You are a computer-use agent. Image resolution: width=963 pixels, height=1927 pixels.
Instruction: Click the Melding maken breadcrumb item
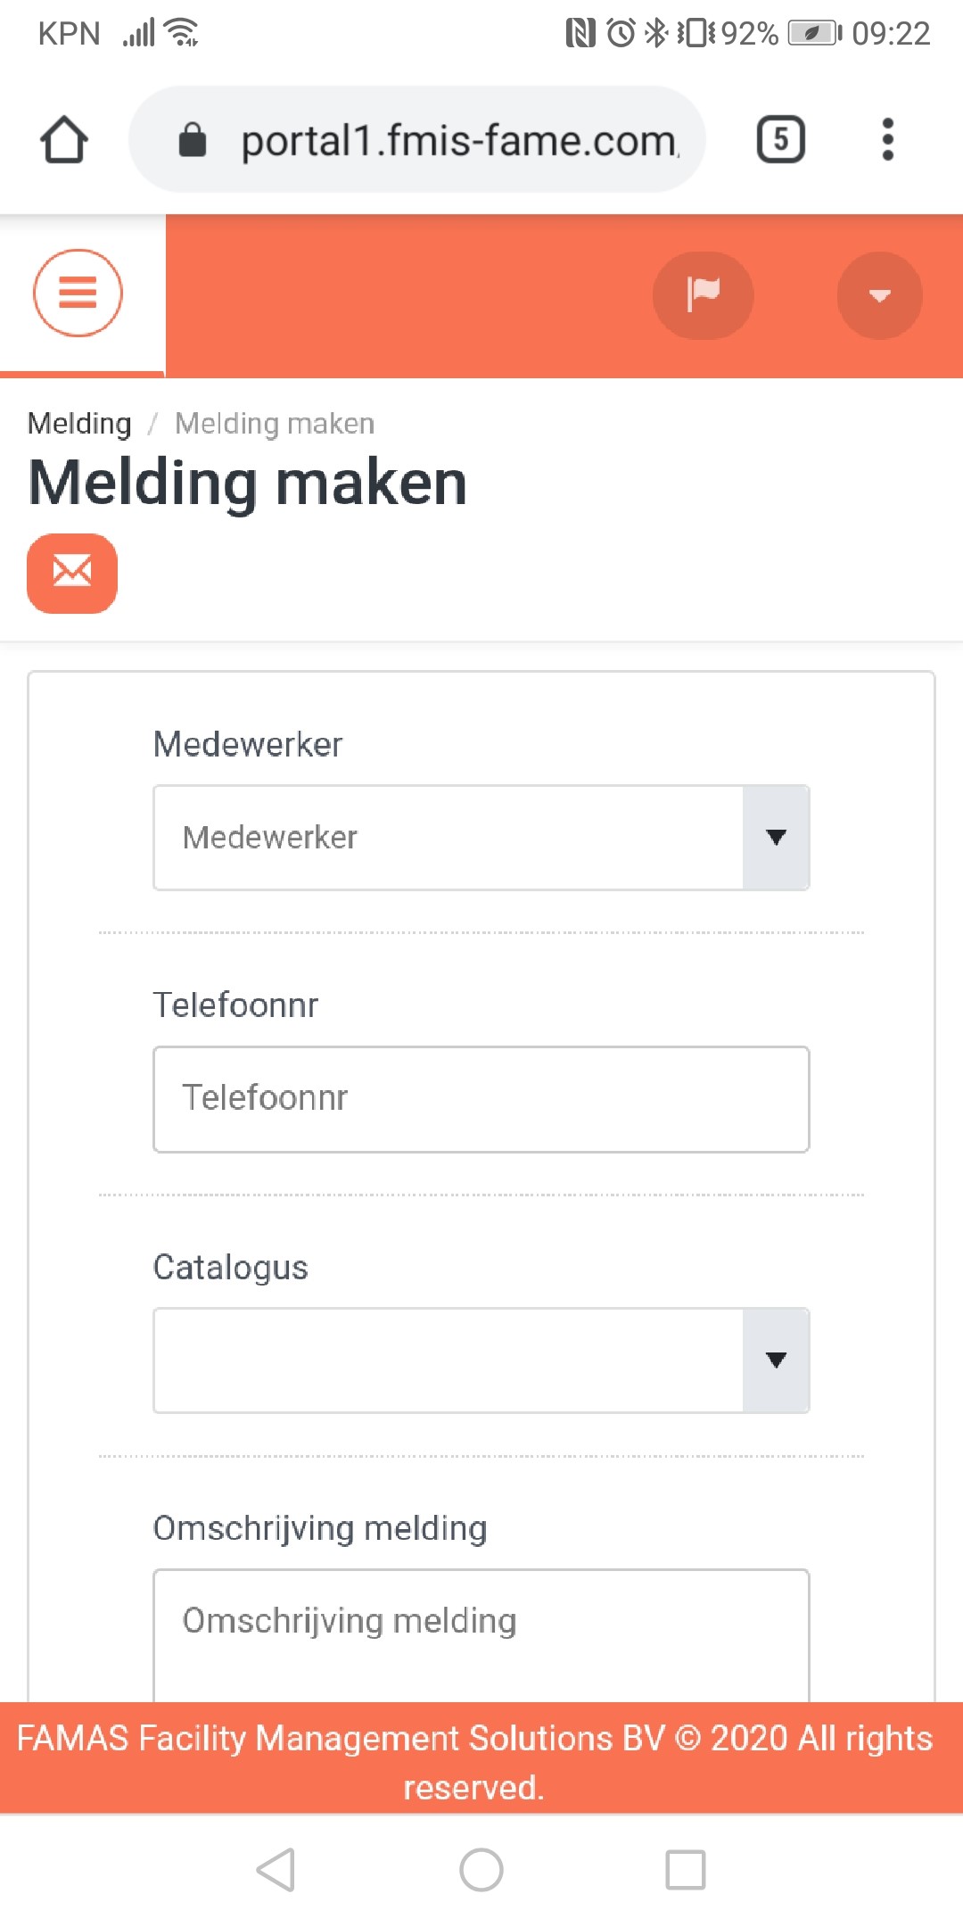[275, 423]
